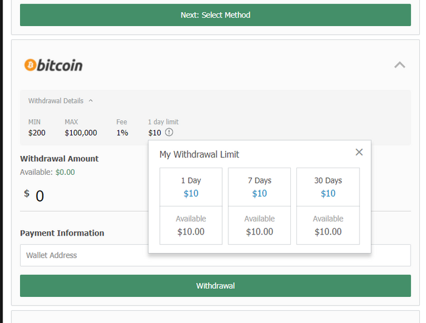The height and width of the screenshot is (323, 426).
Task: Collapse the Bitcoin section with chevron
Action: coord(400,65)
